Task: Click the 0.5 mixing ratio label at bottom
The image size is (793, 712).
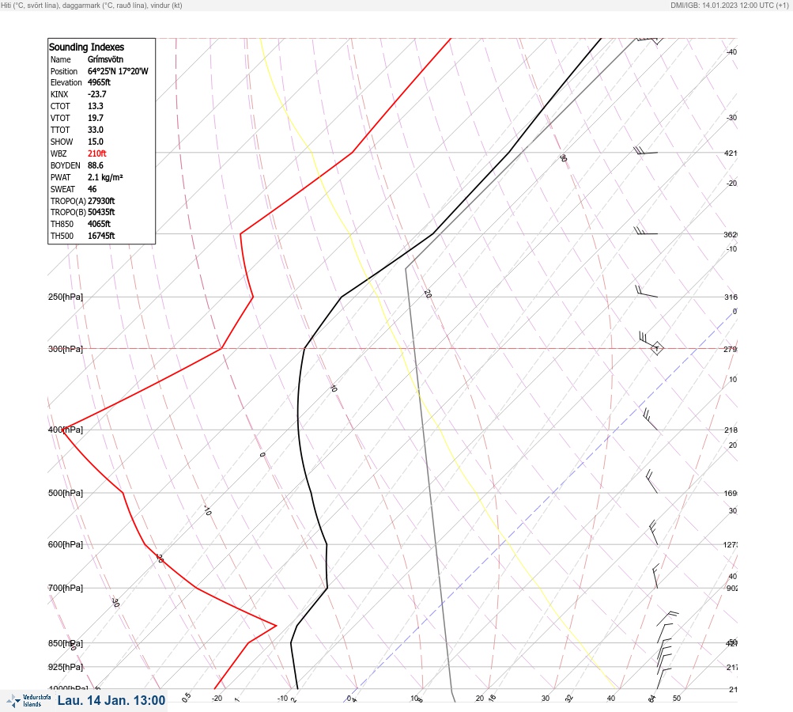Action: tap(186, 697)
